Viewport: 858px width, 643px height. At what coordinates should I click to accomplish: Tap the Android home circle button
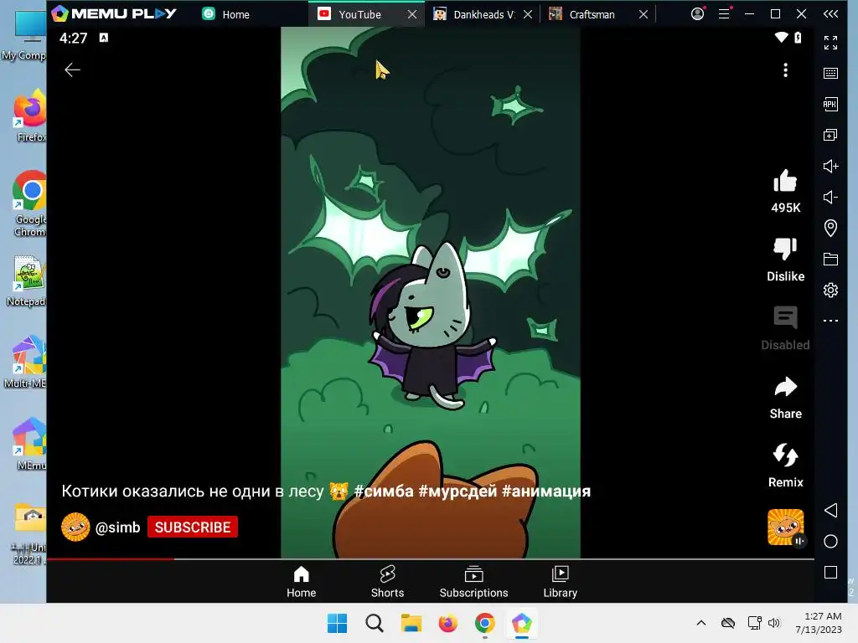830,542
